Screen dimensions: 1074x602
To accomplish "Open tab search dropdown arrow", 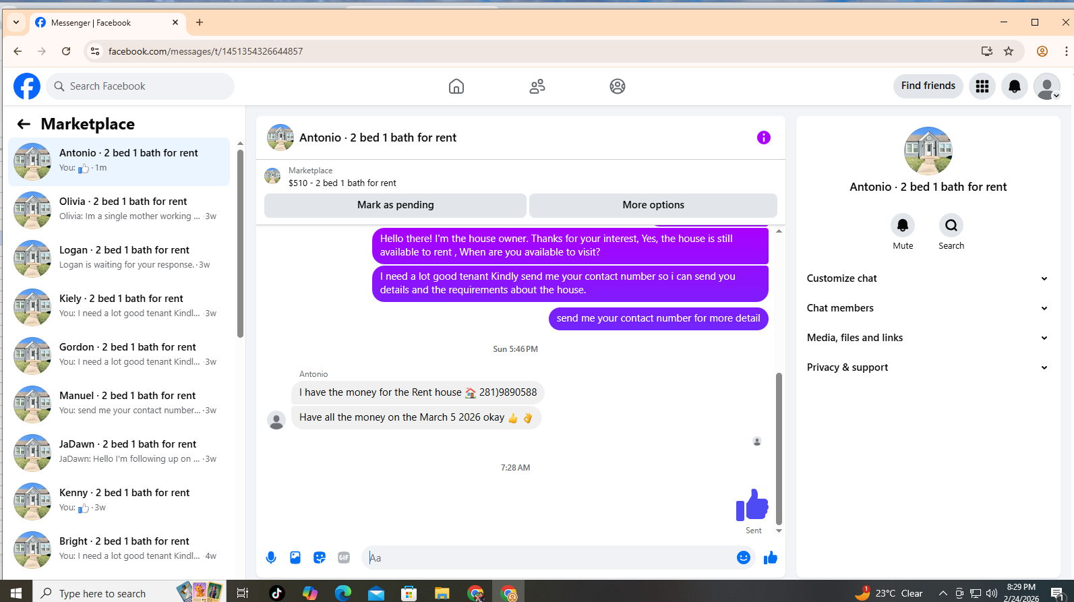I will [x=16, y=22].
